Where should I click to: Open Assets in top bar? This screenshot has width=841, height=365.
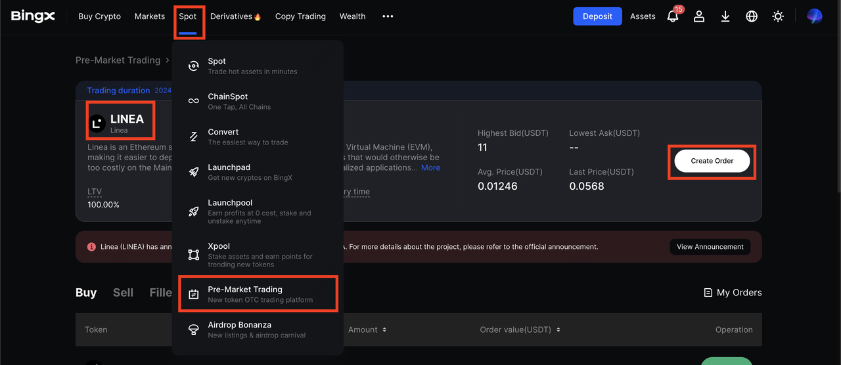[643, 16]
